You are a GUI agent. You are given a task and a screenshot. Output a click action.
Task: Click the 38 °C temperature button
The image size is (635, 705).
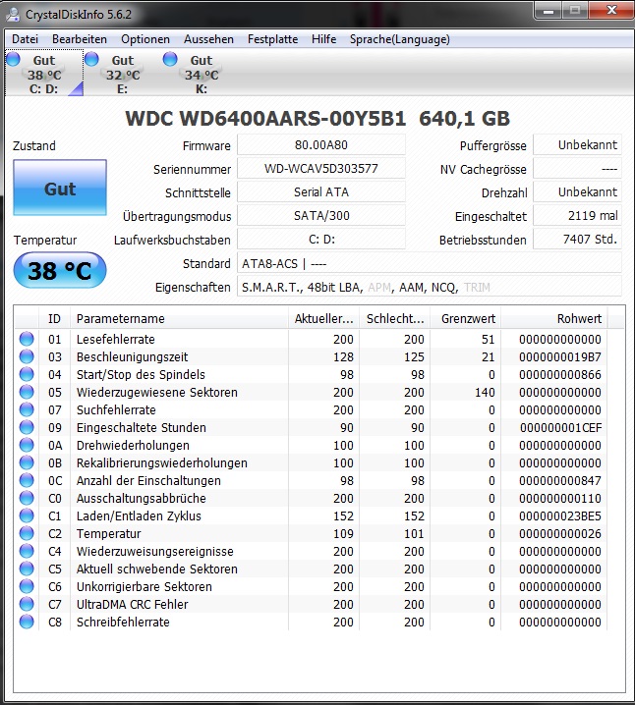pyautogui.click(x=60, y=270)
